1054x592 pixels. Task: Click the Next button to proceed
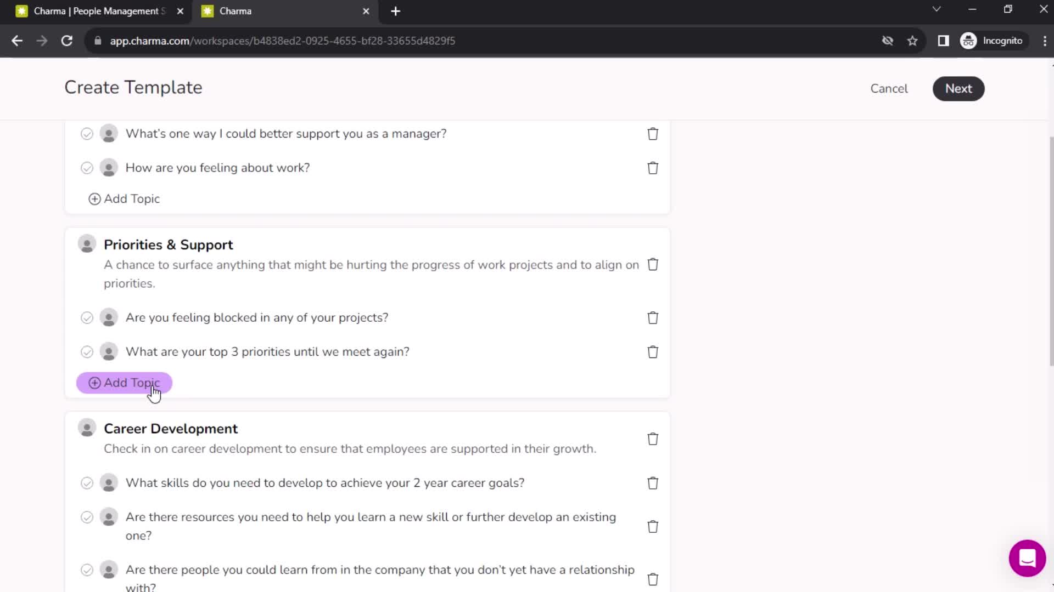click(958, 88)
